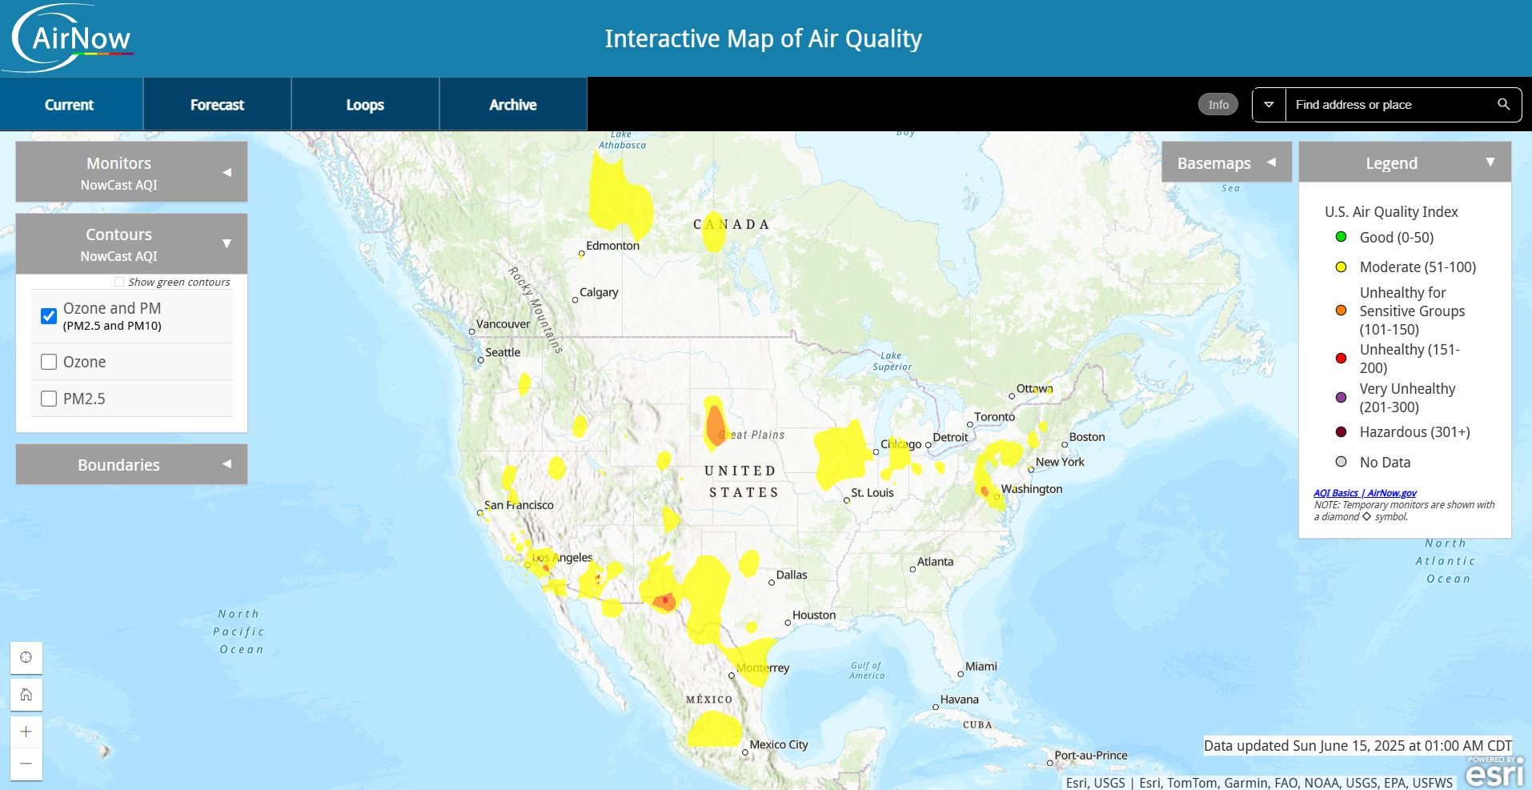Switch to the Current tab

click(70, 104)
